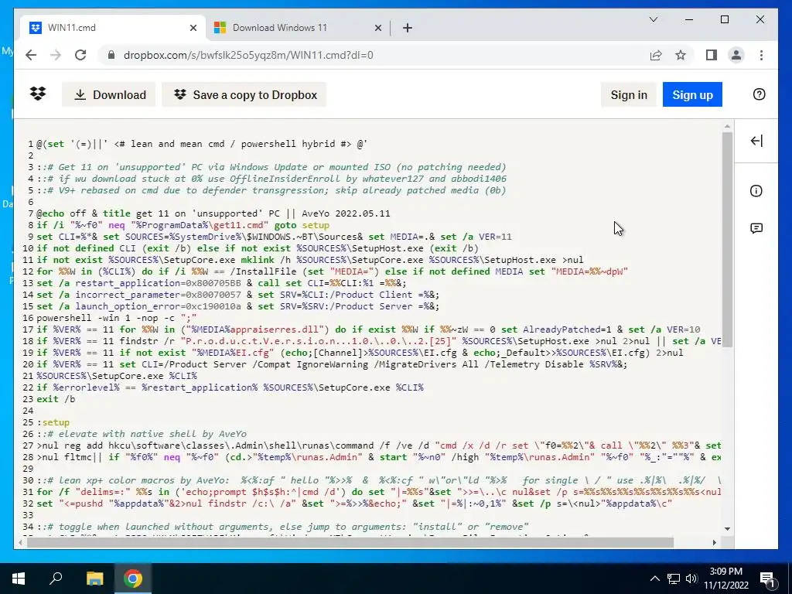Click line 3 comment about unsupported PC
The width and height of the screenshot is (792, 594).
click(271, 167)
